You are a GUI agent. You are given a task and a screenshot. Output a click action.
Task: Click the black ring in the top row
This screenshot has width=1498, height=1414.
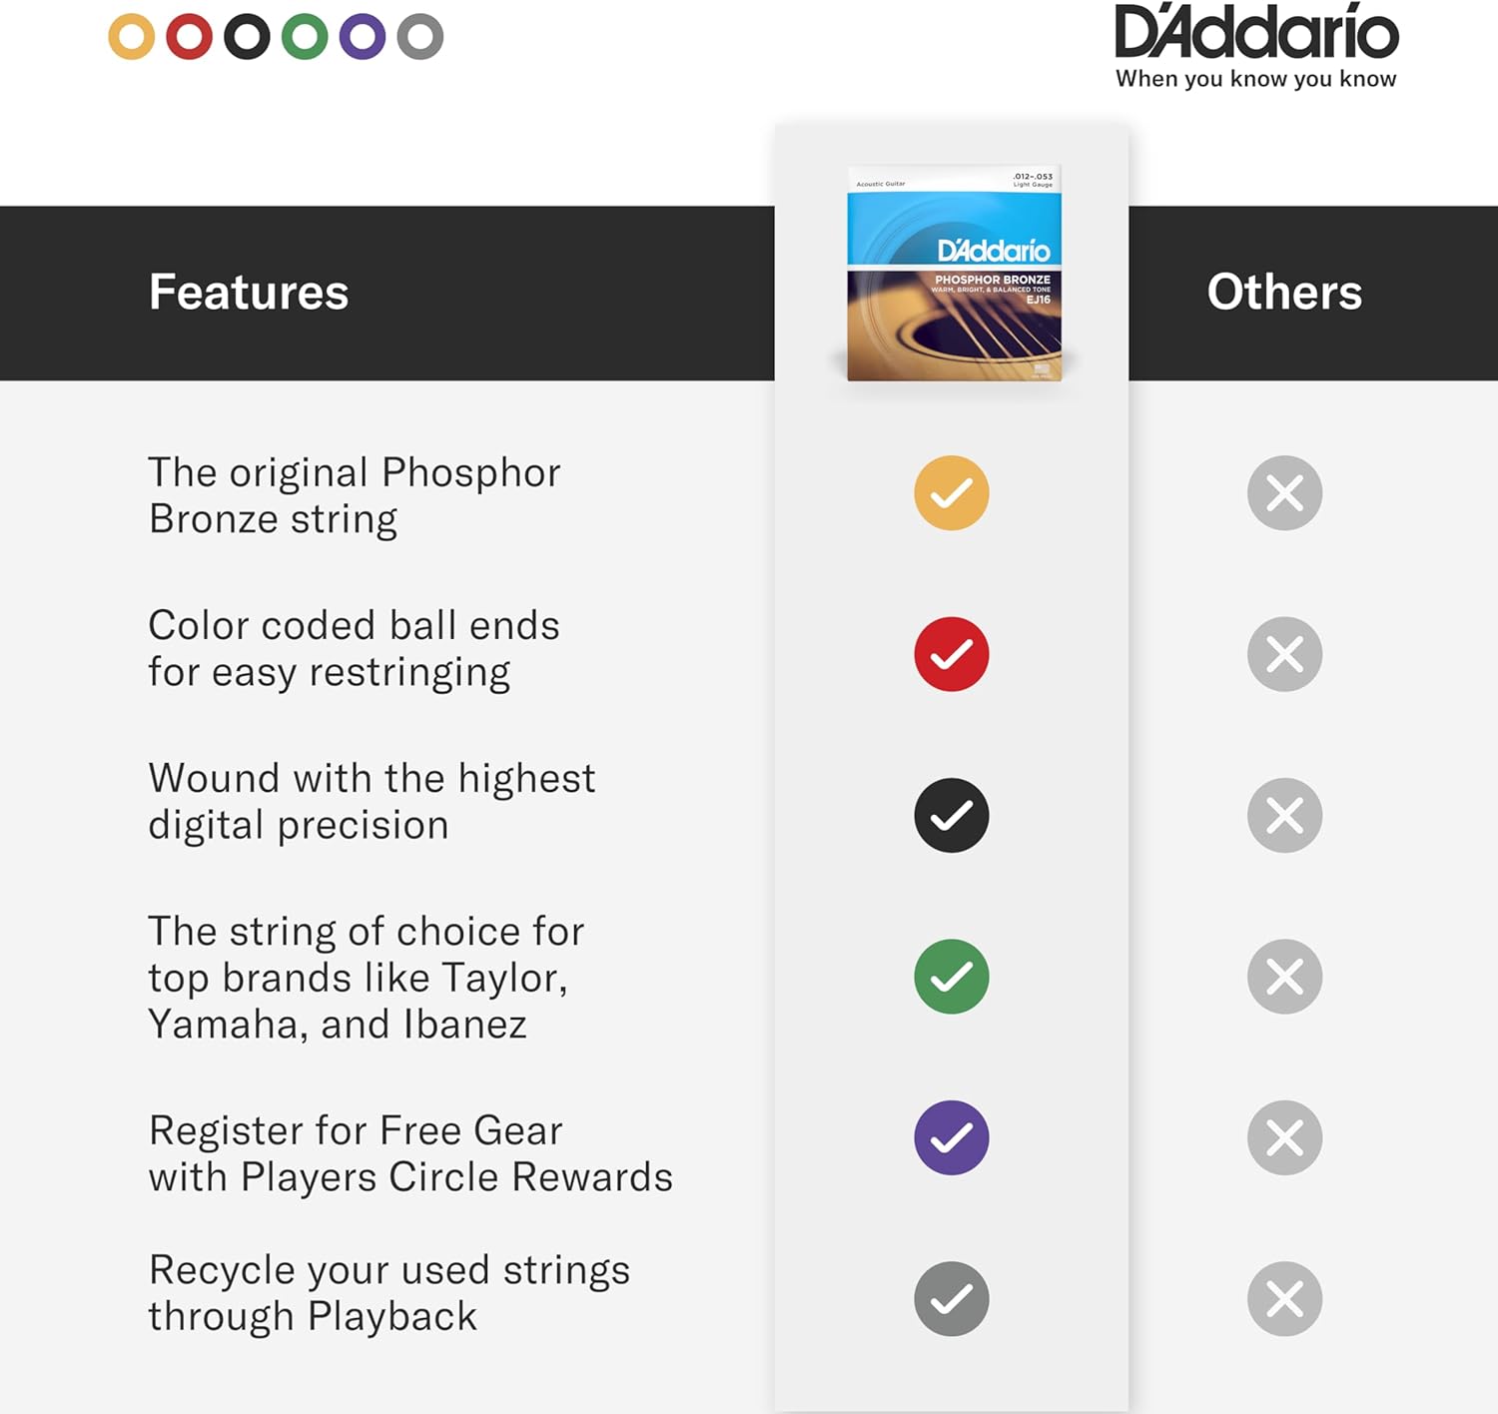point(247,37)
